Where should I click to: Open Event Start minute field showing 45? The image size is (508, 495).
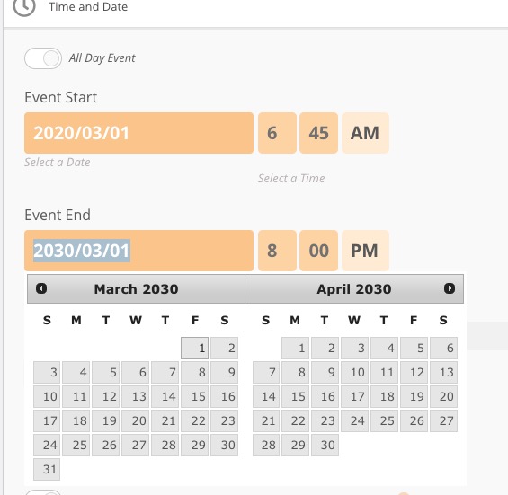319,133
